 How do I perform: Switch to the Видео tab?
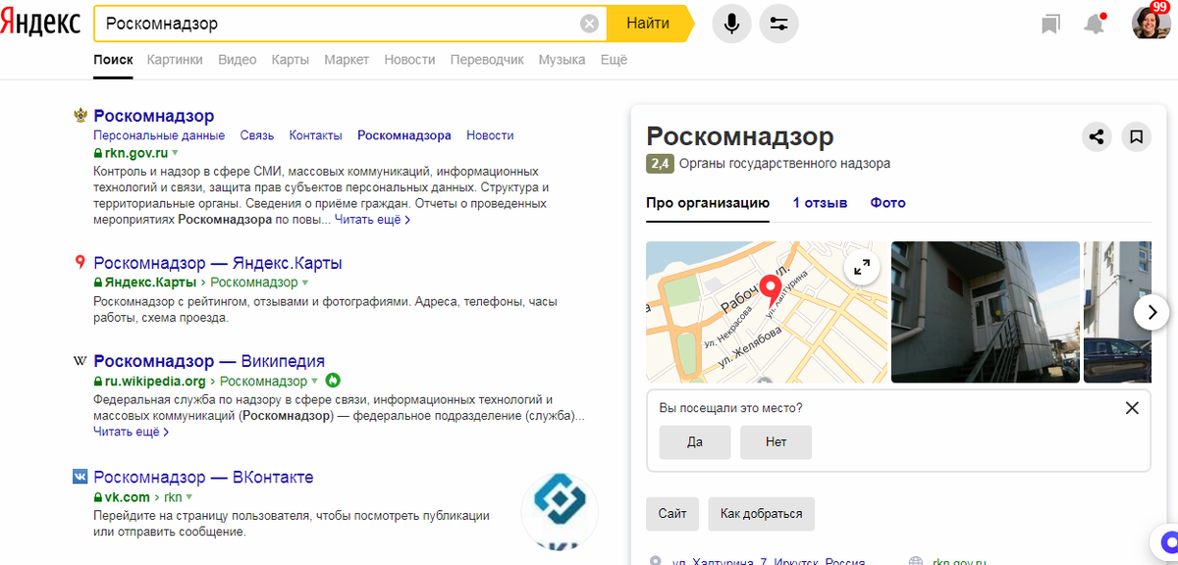pos(237,60)
